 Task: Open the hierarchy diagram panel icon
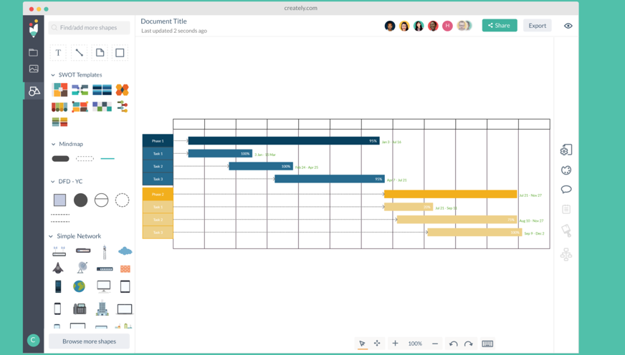(566, 254)
